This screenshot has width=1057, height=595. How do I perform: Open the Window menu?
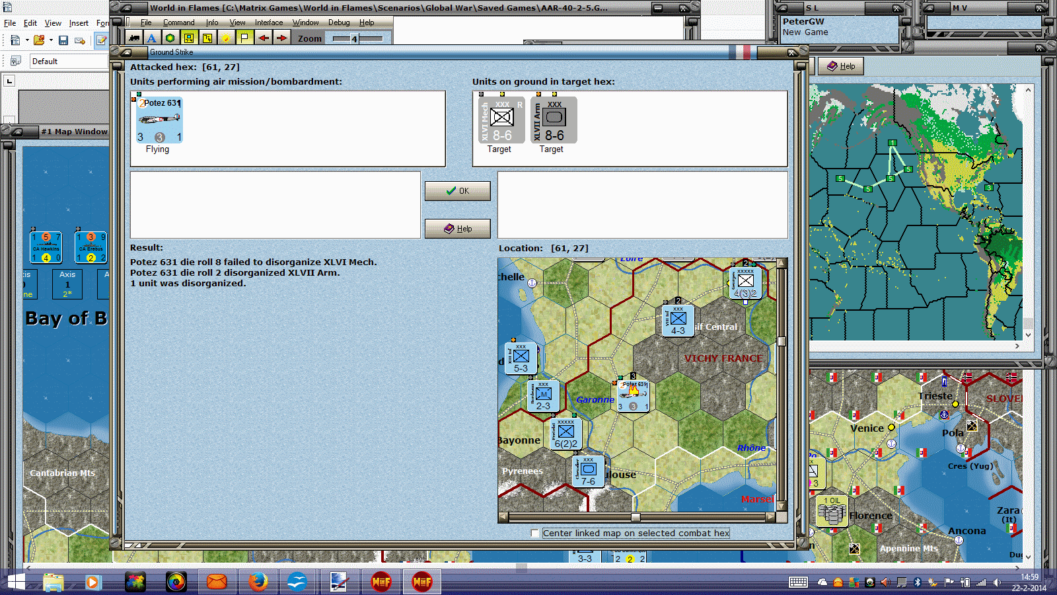click(305, 22)
